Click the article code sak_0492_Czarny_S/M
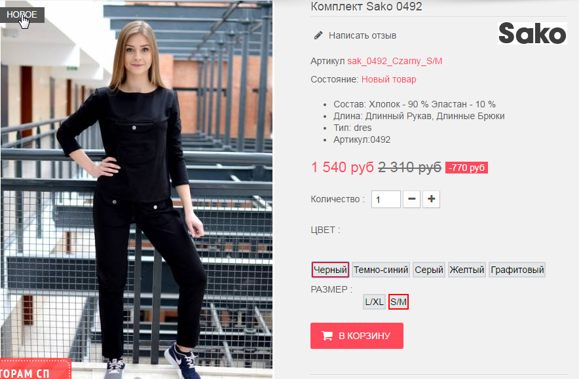 click(394, 61)
